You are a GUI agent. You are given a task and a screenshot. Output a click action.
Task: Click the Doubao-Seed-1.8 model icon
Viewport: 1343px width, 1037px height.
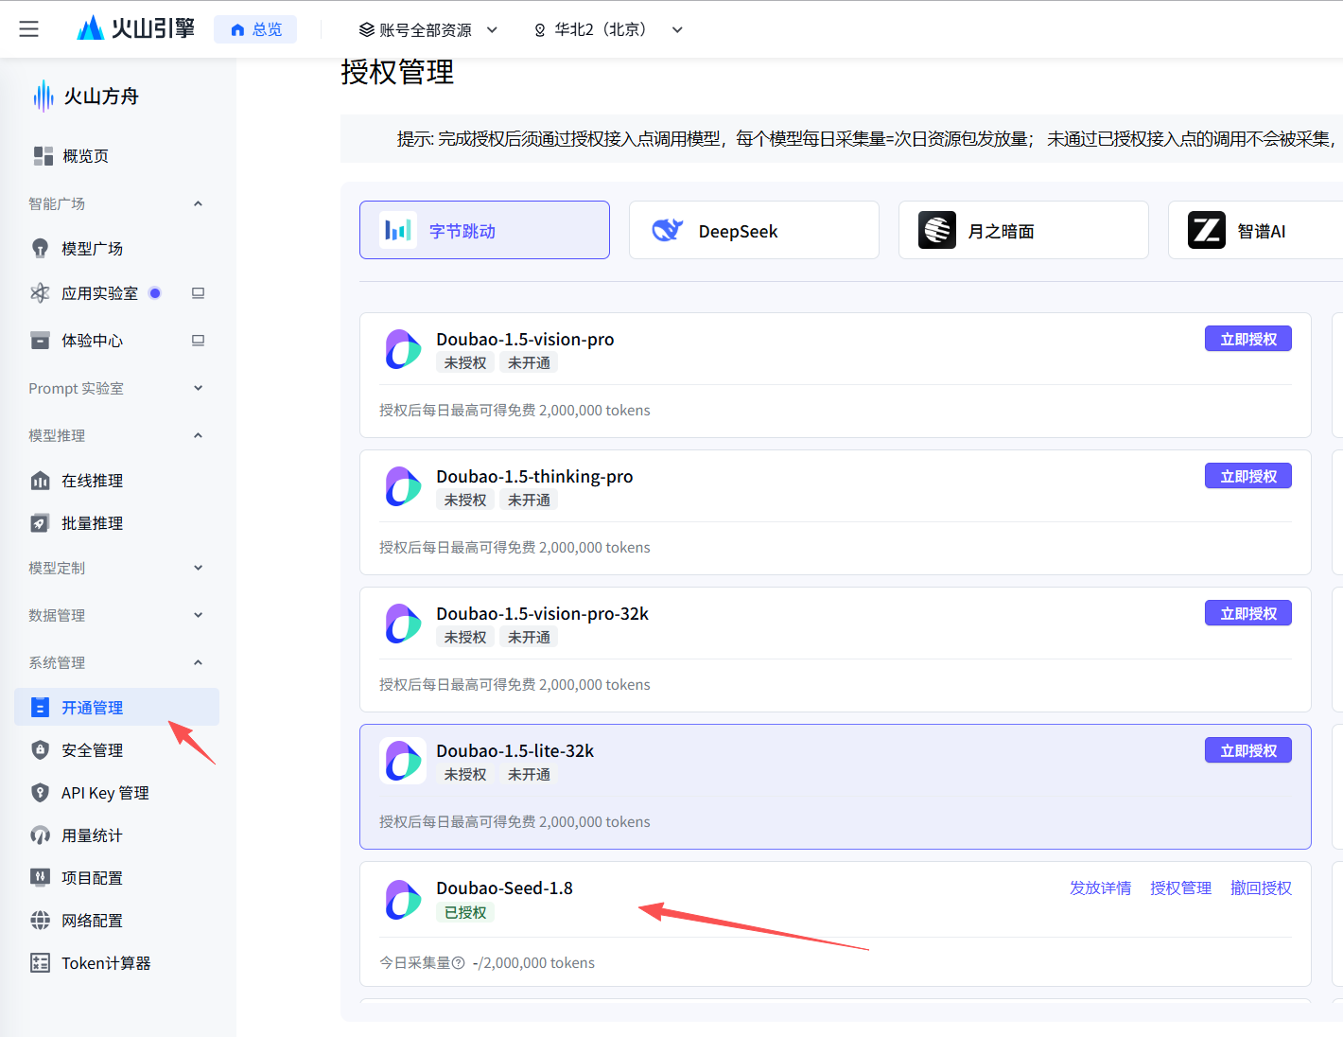click(x=403, y=900)
